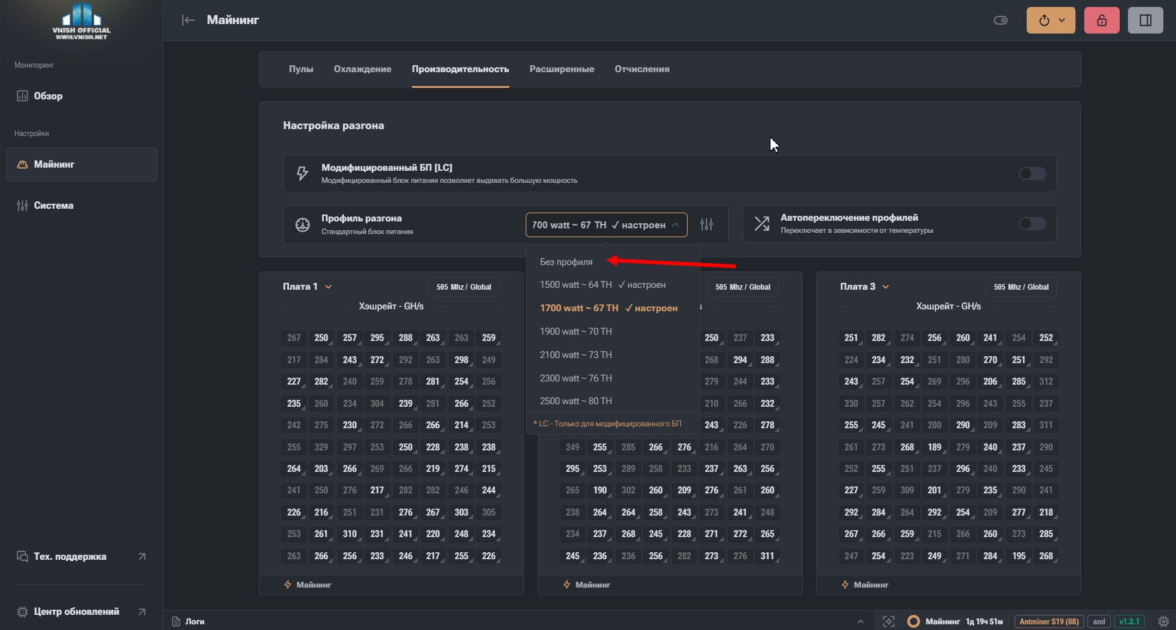Click the shuffle icon for auto-switching
This screenshot has height=630, width=1176.
(x=762, y=224)
